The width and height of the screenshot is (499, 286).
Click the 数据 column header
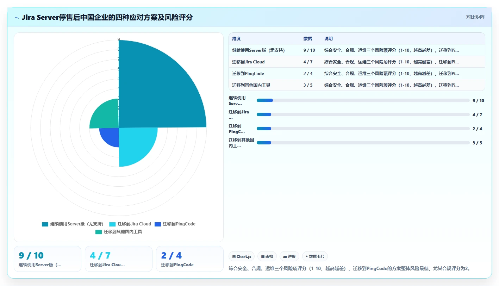point(308,39)
